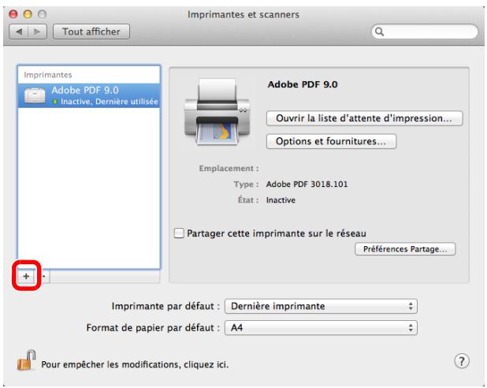Open the Imprimante par défaut dropdown

pos(321,306)
